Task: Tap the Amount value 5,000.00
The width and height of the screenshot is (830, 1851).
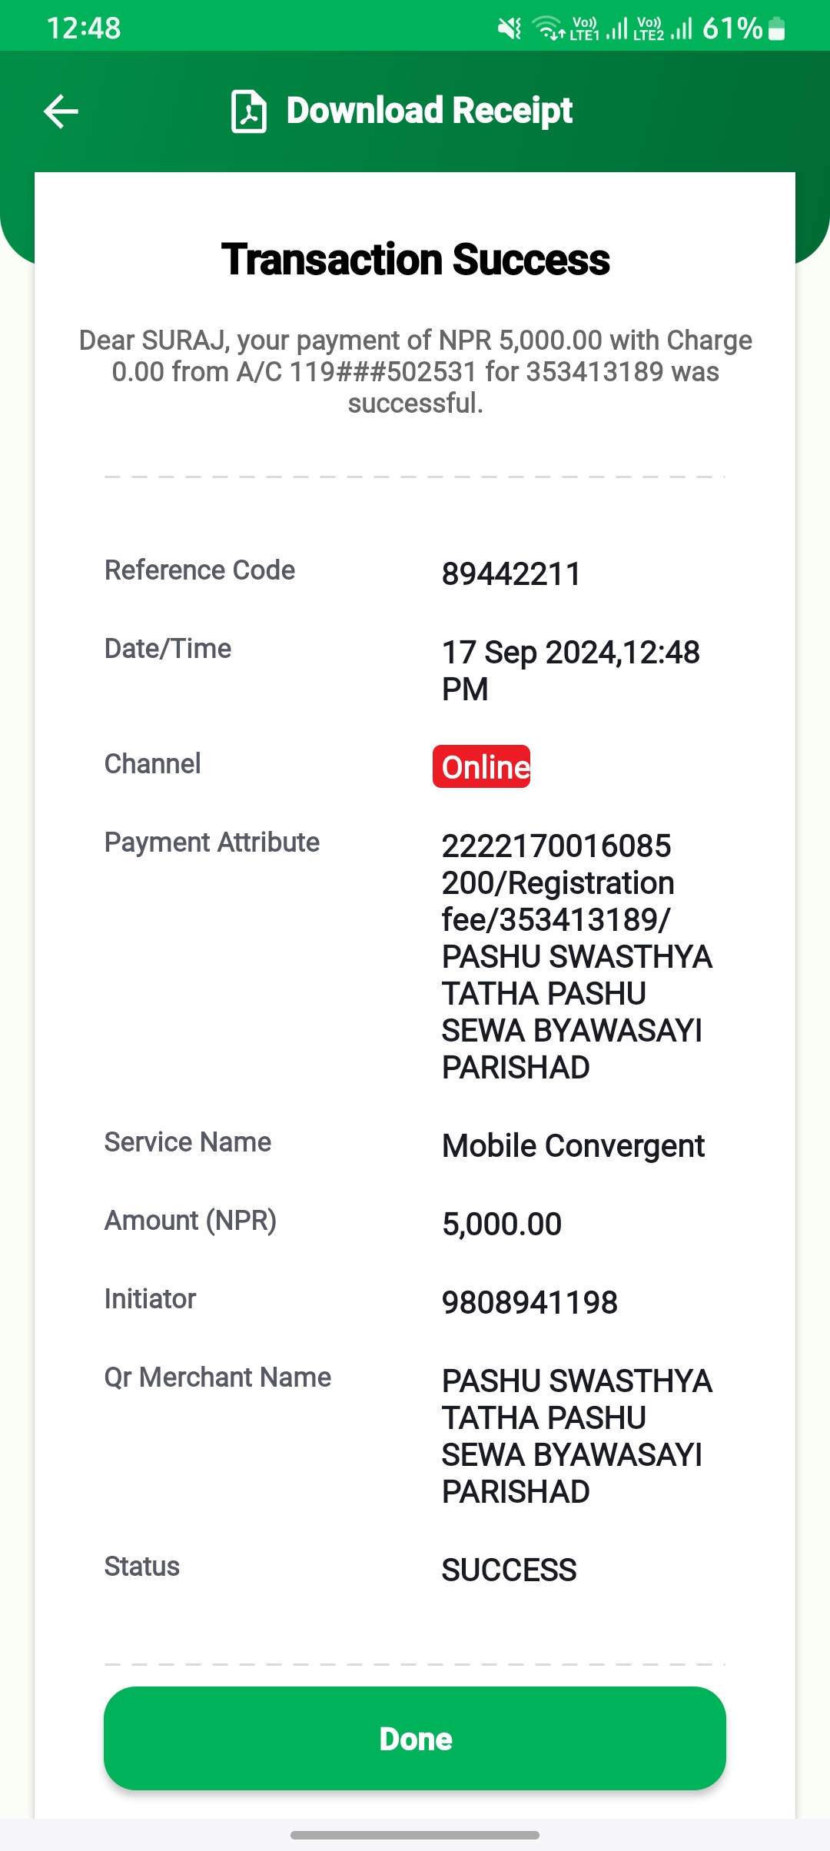Action: coord(502,1225)
